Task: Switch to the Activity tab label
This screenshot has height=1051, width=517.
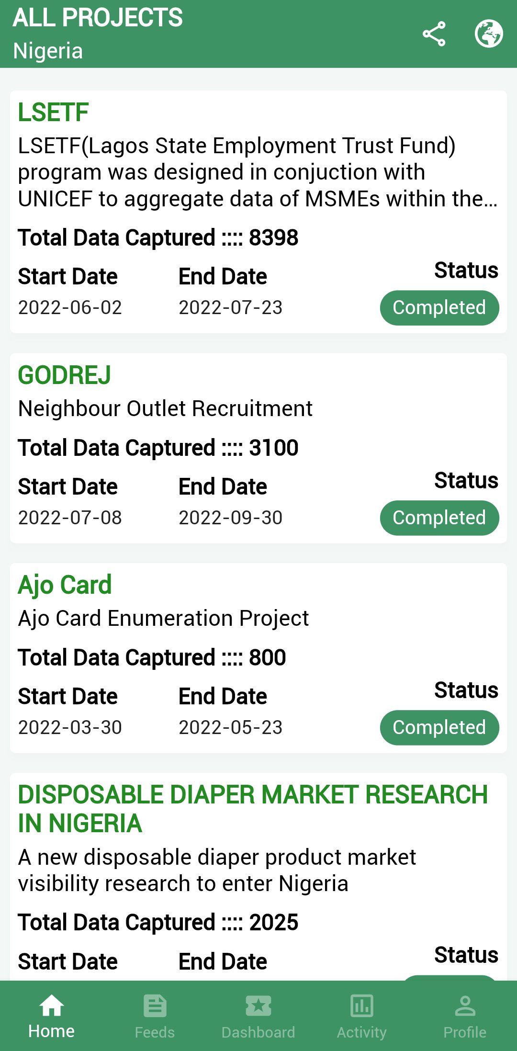Action: (x=362, y=1032)
